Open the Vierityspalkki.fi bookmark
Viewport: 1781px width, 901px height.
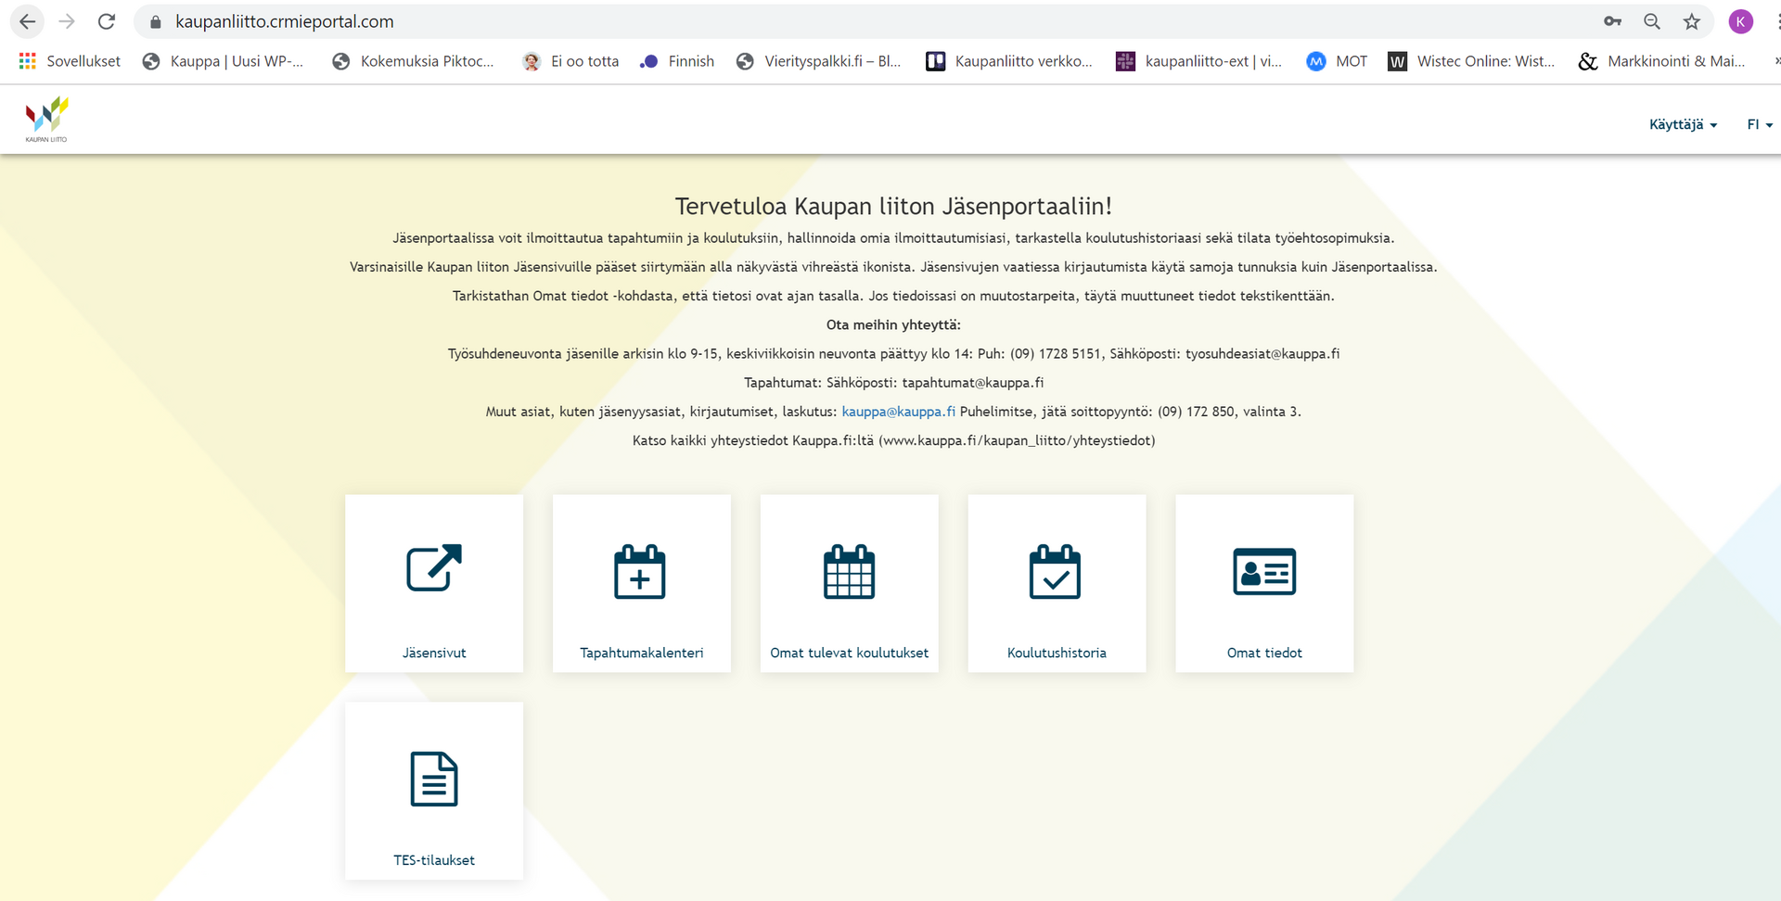click(x=818, y=61)
